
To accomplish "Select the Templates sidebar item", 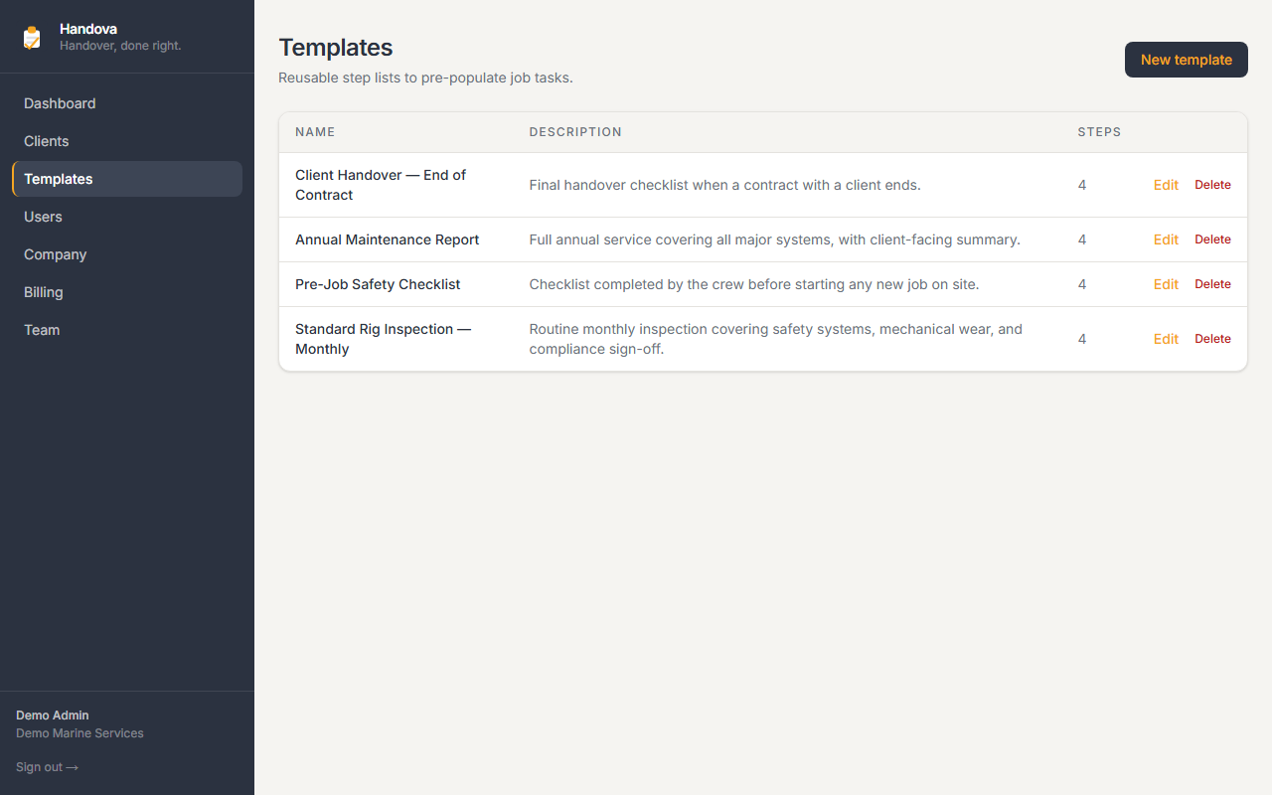I will (x=127, y=179).
